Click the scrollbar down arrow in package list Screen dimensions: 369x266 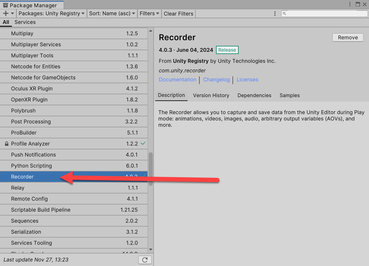click(151, 249)
